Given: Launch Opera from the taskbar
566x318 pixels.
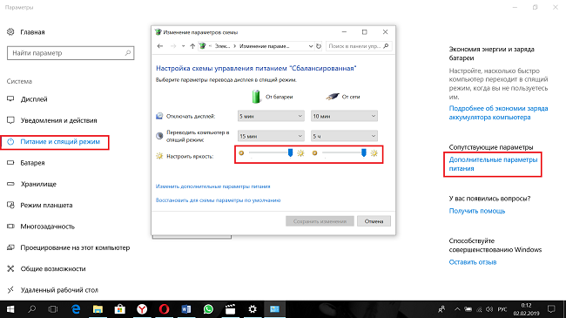Looking at the screenshot, I should [x=165, y=309].
